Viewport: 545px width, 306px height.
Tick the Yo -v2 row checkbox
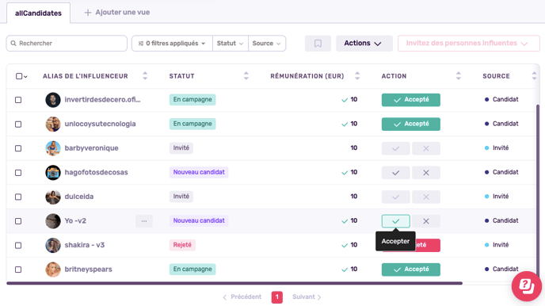point(18,221)
